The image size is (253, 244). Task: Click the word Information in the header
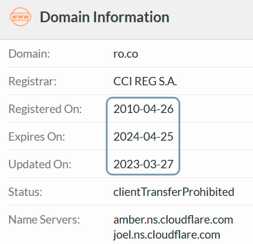tap(131, 17)
